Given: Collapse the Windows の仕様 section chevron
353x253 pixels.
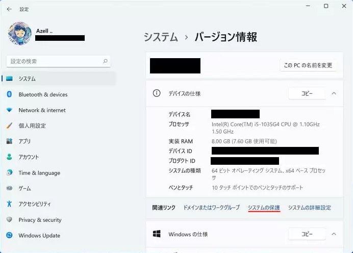Looking at the screenshot, I should coord(334,234).
